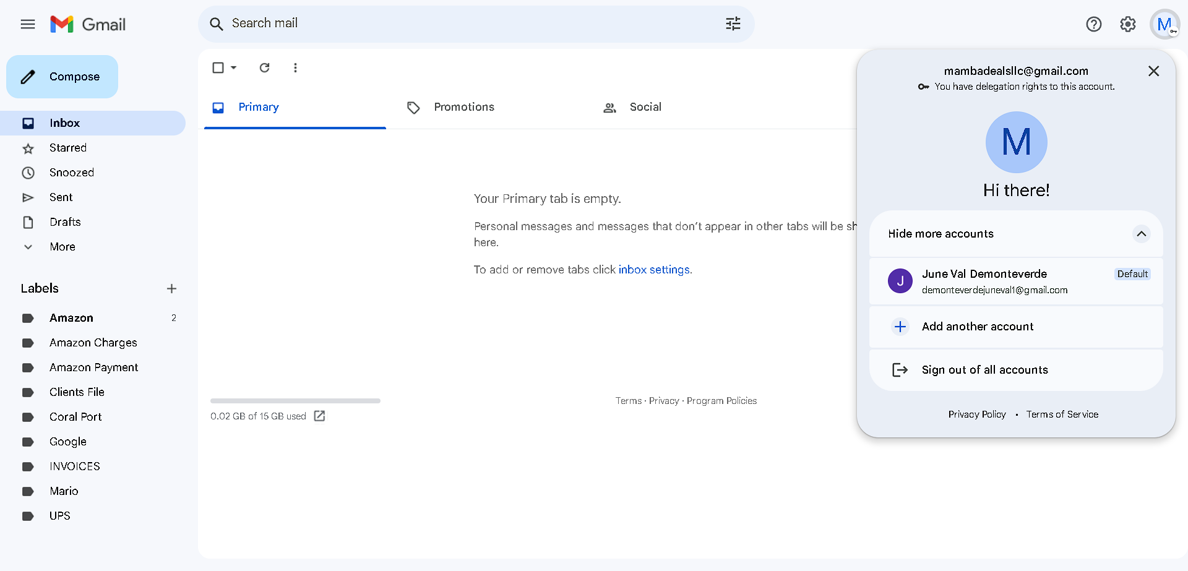The height and width of the screenshot is (571, 1188).
Task: Open Privacy Policy in account panel
Action: click(977, 414)
